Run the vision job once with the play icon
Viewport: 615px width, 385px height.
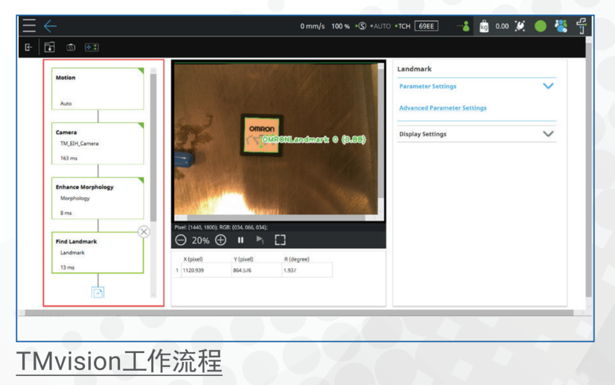260,240
